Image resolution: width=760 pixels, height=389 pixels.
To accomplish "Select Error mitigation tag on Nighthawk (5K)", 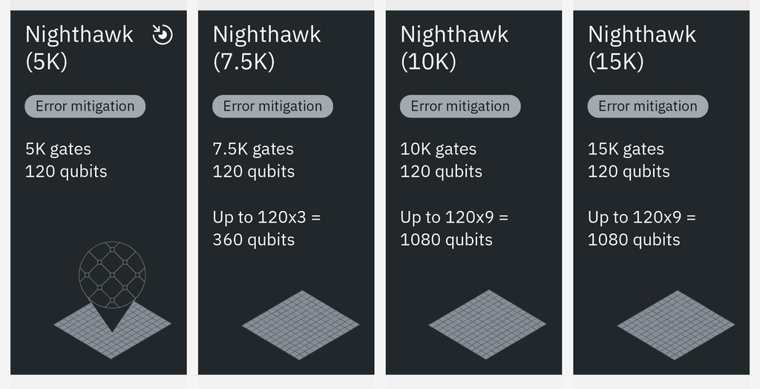I will 85,106.
